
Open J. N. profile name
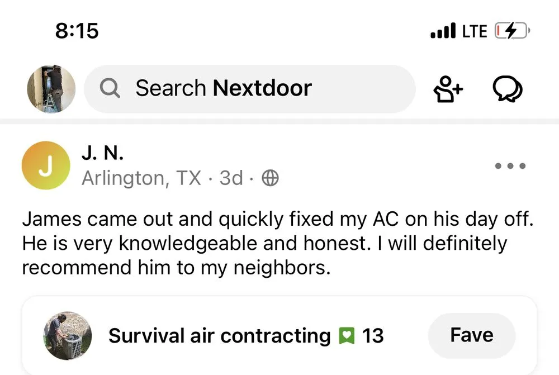[x=102, y=153]
